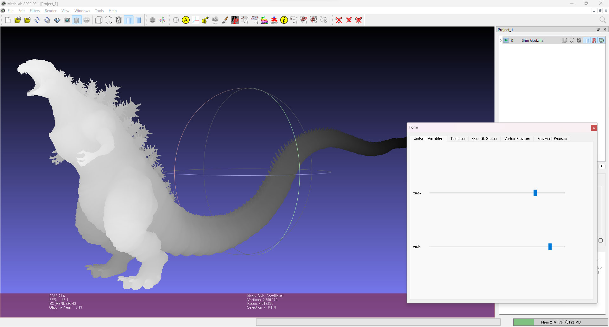Image resolution: width=609 pixels, height=327 pixels.
Task: Click the zmax slider handle
Action: point(535,193)
